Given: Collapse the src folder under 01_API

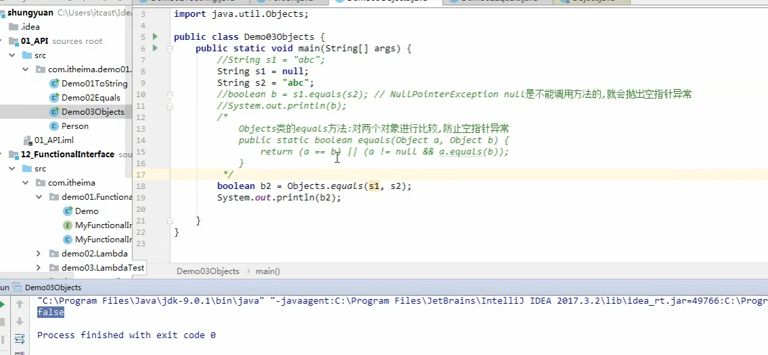Looking at the screenshot, I should point(11,56).
